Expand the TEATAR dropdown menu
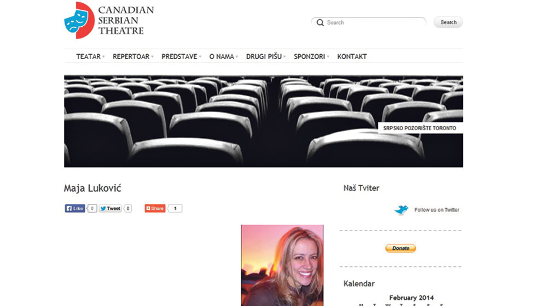547x306 pixels. tap(89, 57)
